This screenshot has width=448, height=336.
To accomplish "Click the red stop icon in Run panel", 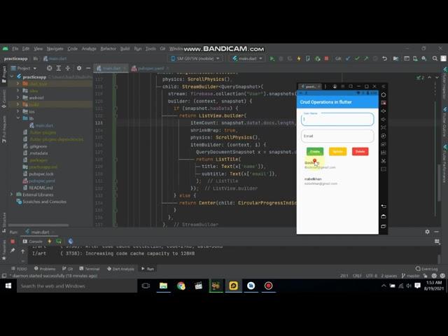I will (13, 241).
